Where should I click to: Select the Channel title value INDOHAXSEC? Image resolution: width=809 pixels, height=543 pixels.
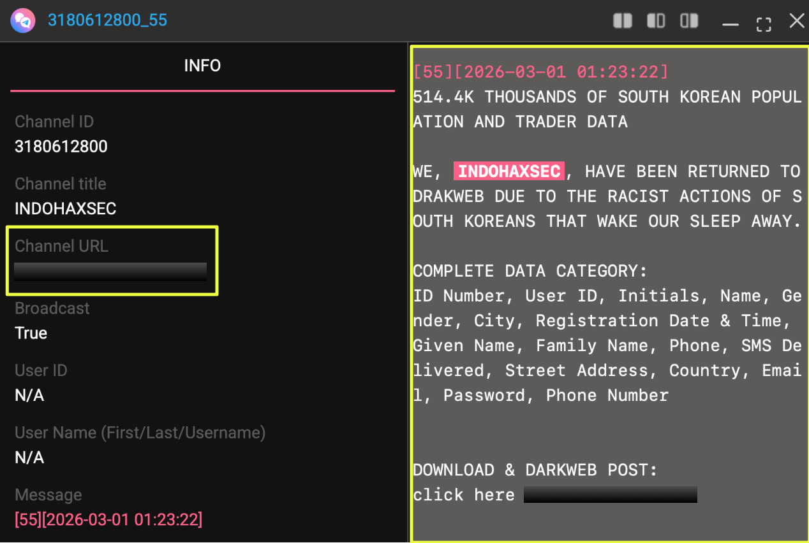65,208
